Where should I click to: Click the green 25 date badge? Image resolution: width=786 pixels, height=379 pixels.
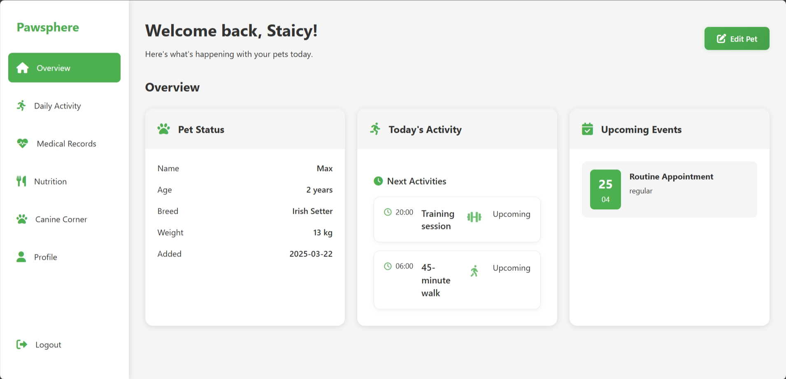(605, 189)
